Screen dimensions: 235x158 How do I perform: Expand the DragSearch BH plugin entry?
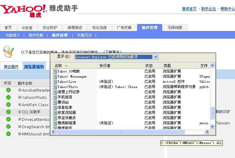(20, 126)
